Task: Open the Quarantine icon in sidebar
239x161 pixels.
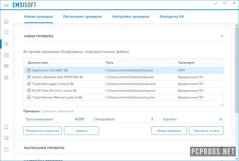Action: [x=6, y=55]
